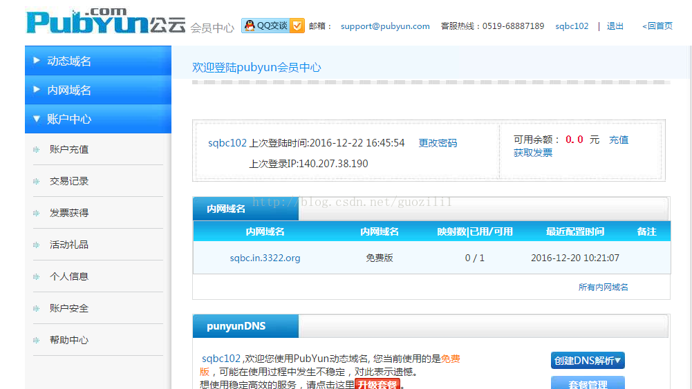This screenshot has width=692, height=389.
Task: Click sqbc102 link in punyunDNS message
Action: point(221,359)
